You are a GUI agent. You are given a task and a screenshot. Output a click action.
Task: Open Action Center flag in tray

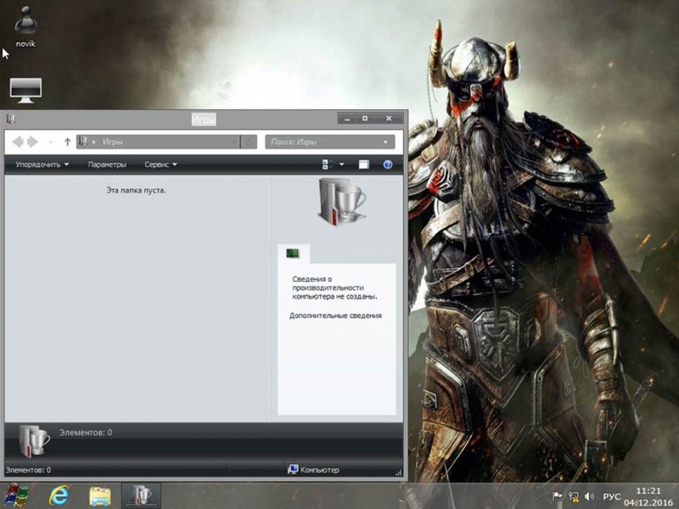[557, 496]
